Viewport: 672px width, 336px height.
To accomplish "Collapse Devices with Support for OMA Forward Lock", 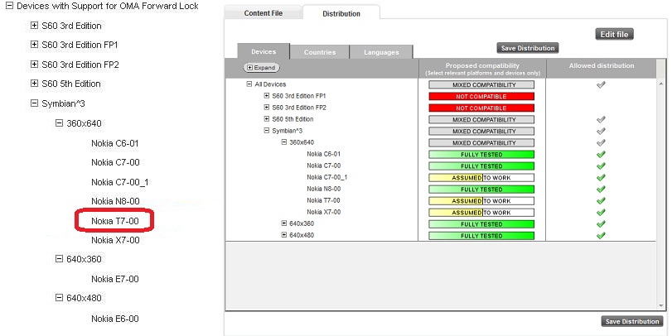I will 9,6.
